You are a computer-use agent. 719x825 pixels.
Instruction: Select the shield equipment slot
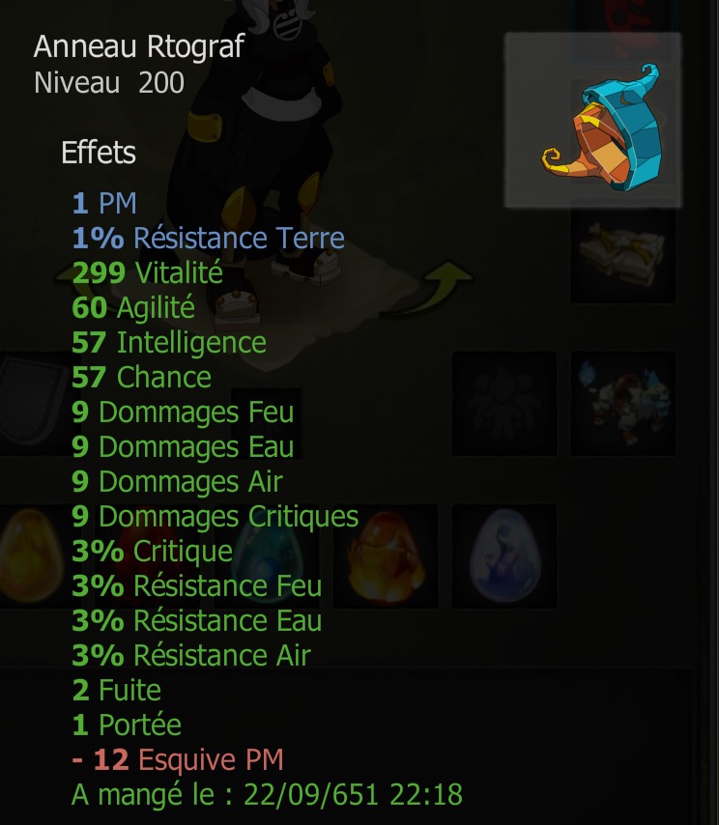click(32, 403)
